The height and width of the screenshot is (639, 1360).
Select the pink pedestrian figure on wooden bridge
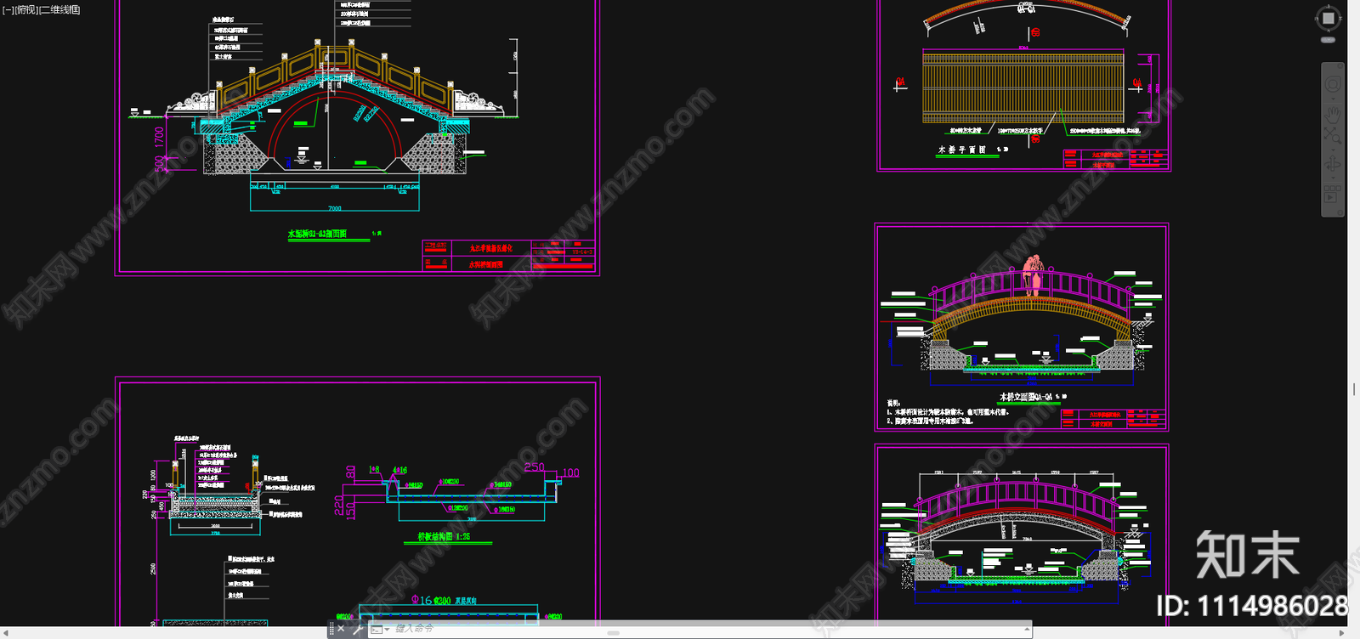click(x=1033, y=275)
